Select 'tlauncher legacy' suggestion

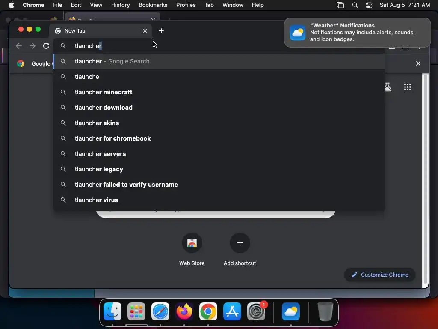coord(219,169)
